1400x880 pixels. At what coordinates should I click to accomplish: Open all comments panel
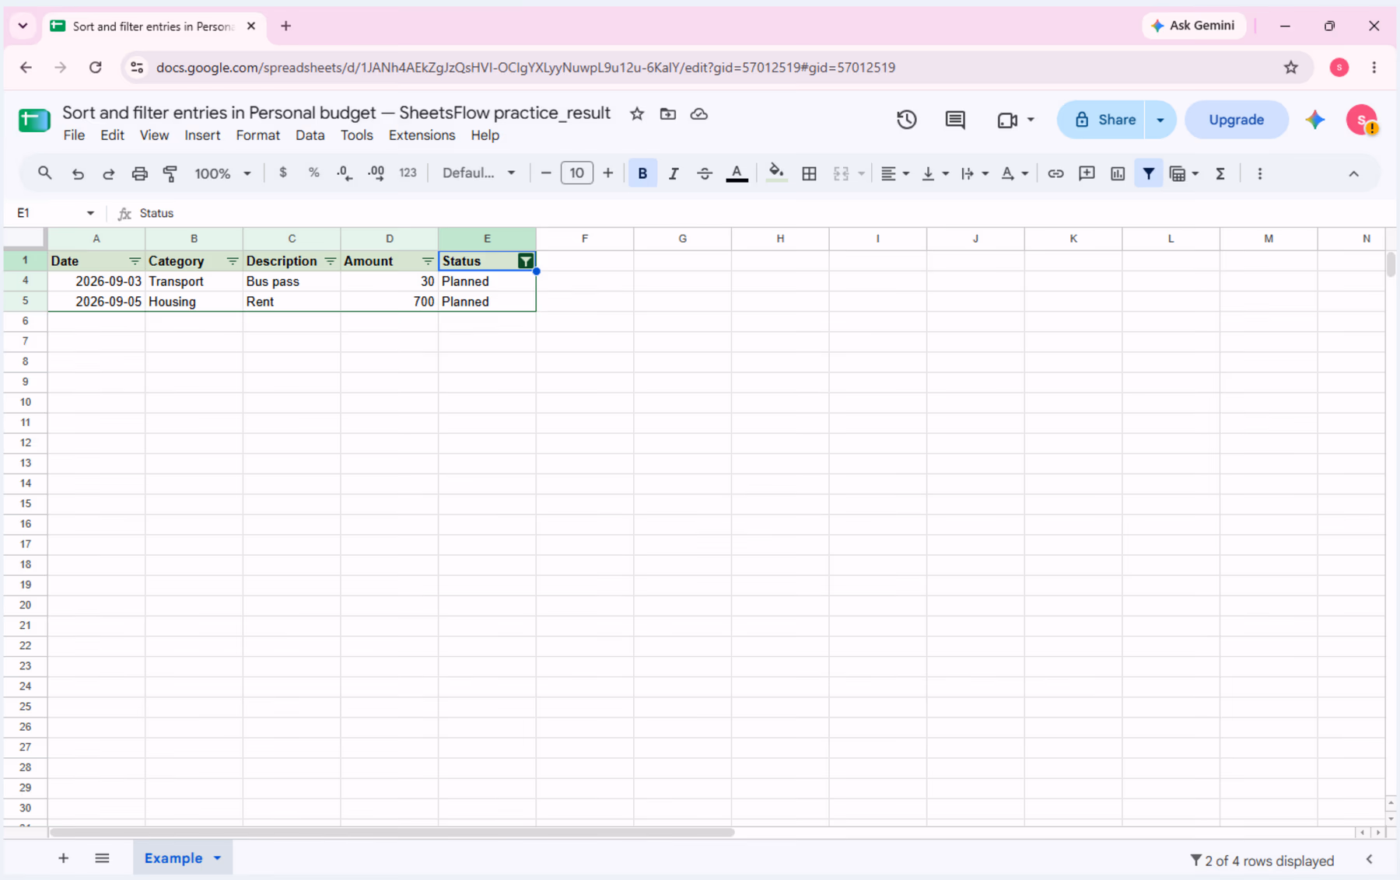(955, 120)
